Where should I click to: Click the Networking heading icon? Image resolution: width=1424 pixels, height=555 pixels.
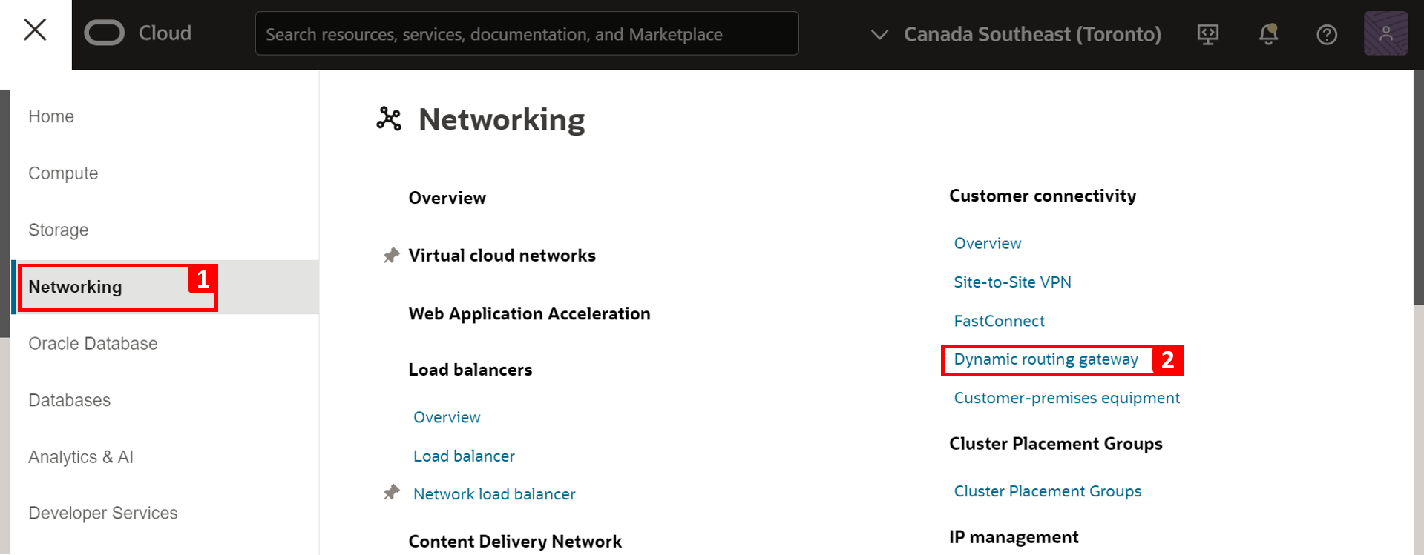pyautogui.click(x=389, y=119)
